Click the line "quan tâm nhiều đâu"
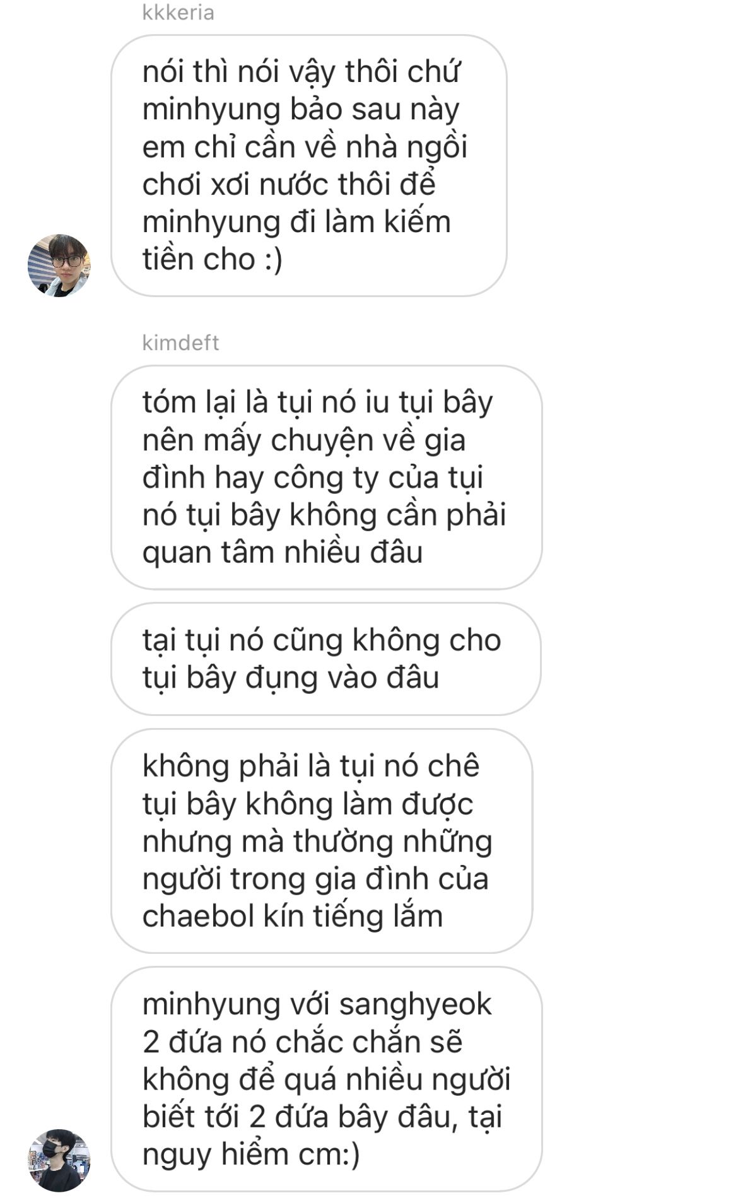The image size is (738, 1198). (x=283, y=553)
